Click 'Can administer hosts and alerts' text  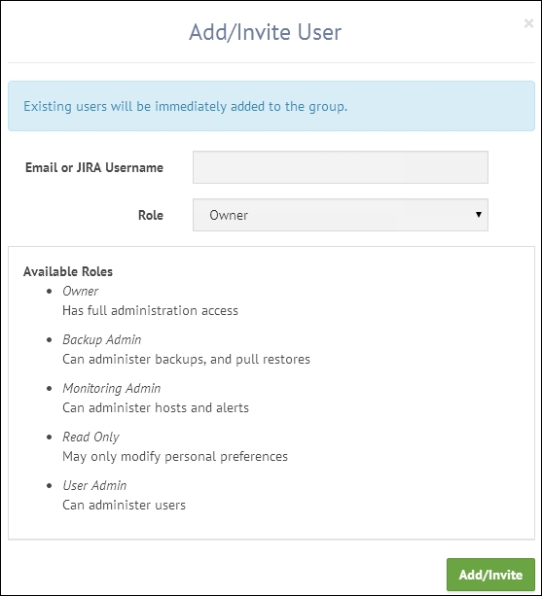156,407
